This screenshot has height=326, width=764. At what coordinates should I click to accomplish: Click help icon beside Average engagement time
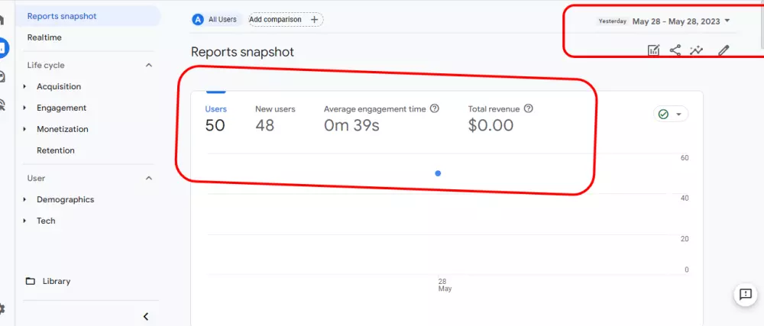pyautogui.click(x=435, y=108)
